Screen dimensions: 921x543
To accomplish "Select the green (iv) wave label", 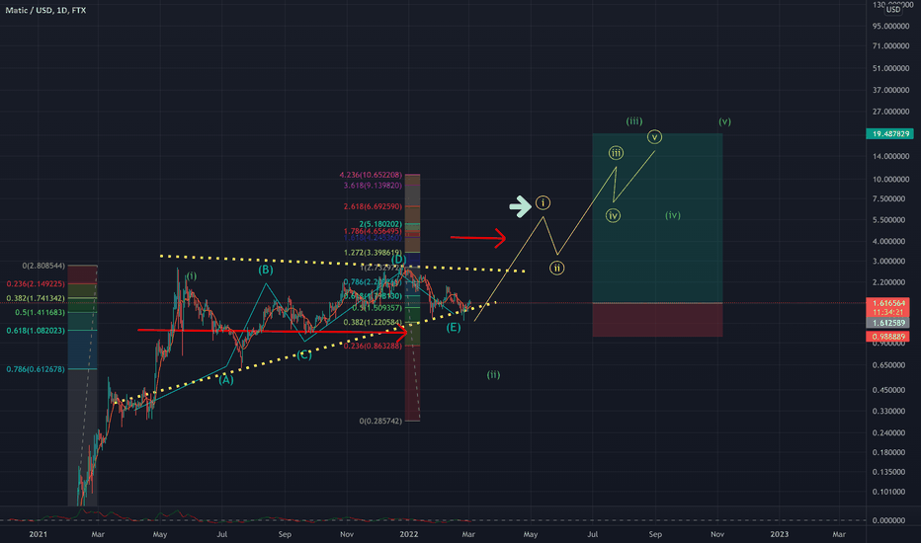I will point(673,215).
